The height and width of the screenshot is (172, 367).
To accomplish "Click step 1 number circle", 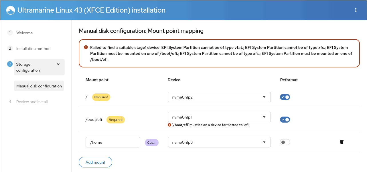I will (x=10, y=33).
